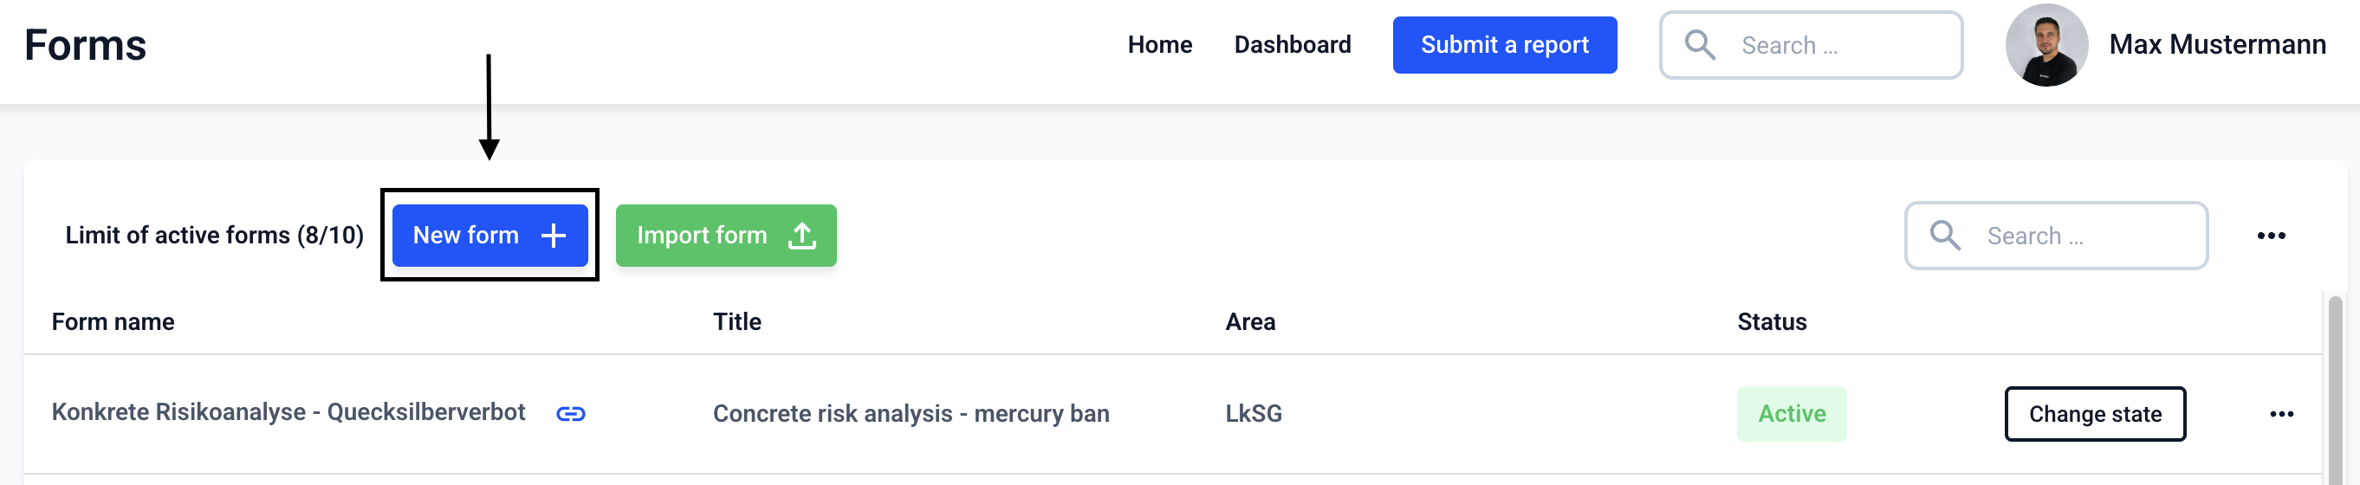Screen dimensions: 2360x485
Task: Click the Max Mustermann user name
Action: 2217,45
